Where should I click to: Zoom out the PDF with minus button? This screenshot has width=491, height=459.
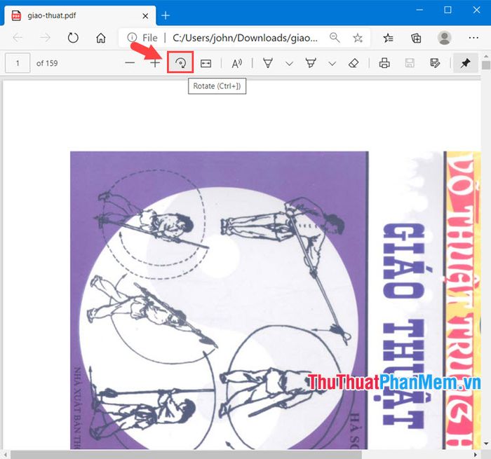130,63
